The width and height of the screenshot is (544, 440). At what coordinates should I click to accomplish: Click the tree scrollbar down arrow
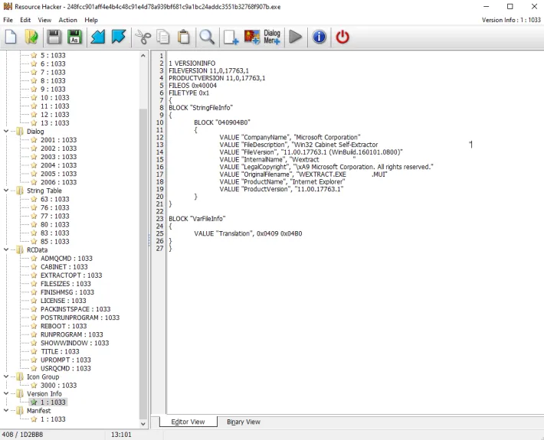coord(143,424)
